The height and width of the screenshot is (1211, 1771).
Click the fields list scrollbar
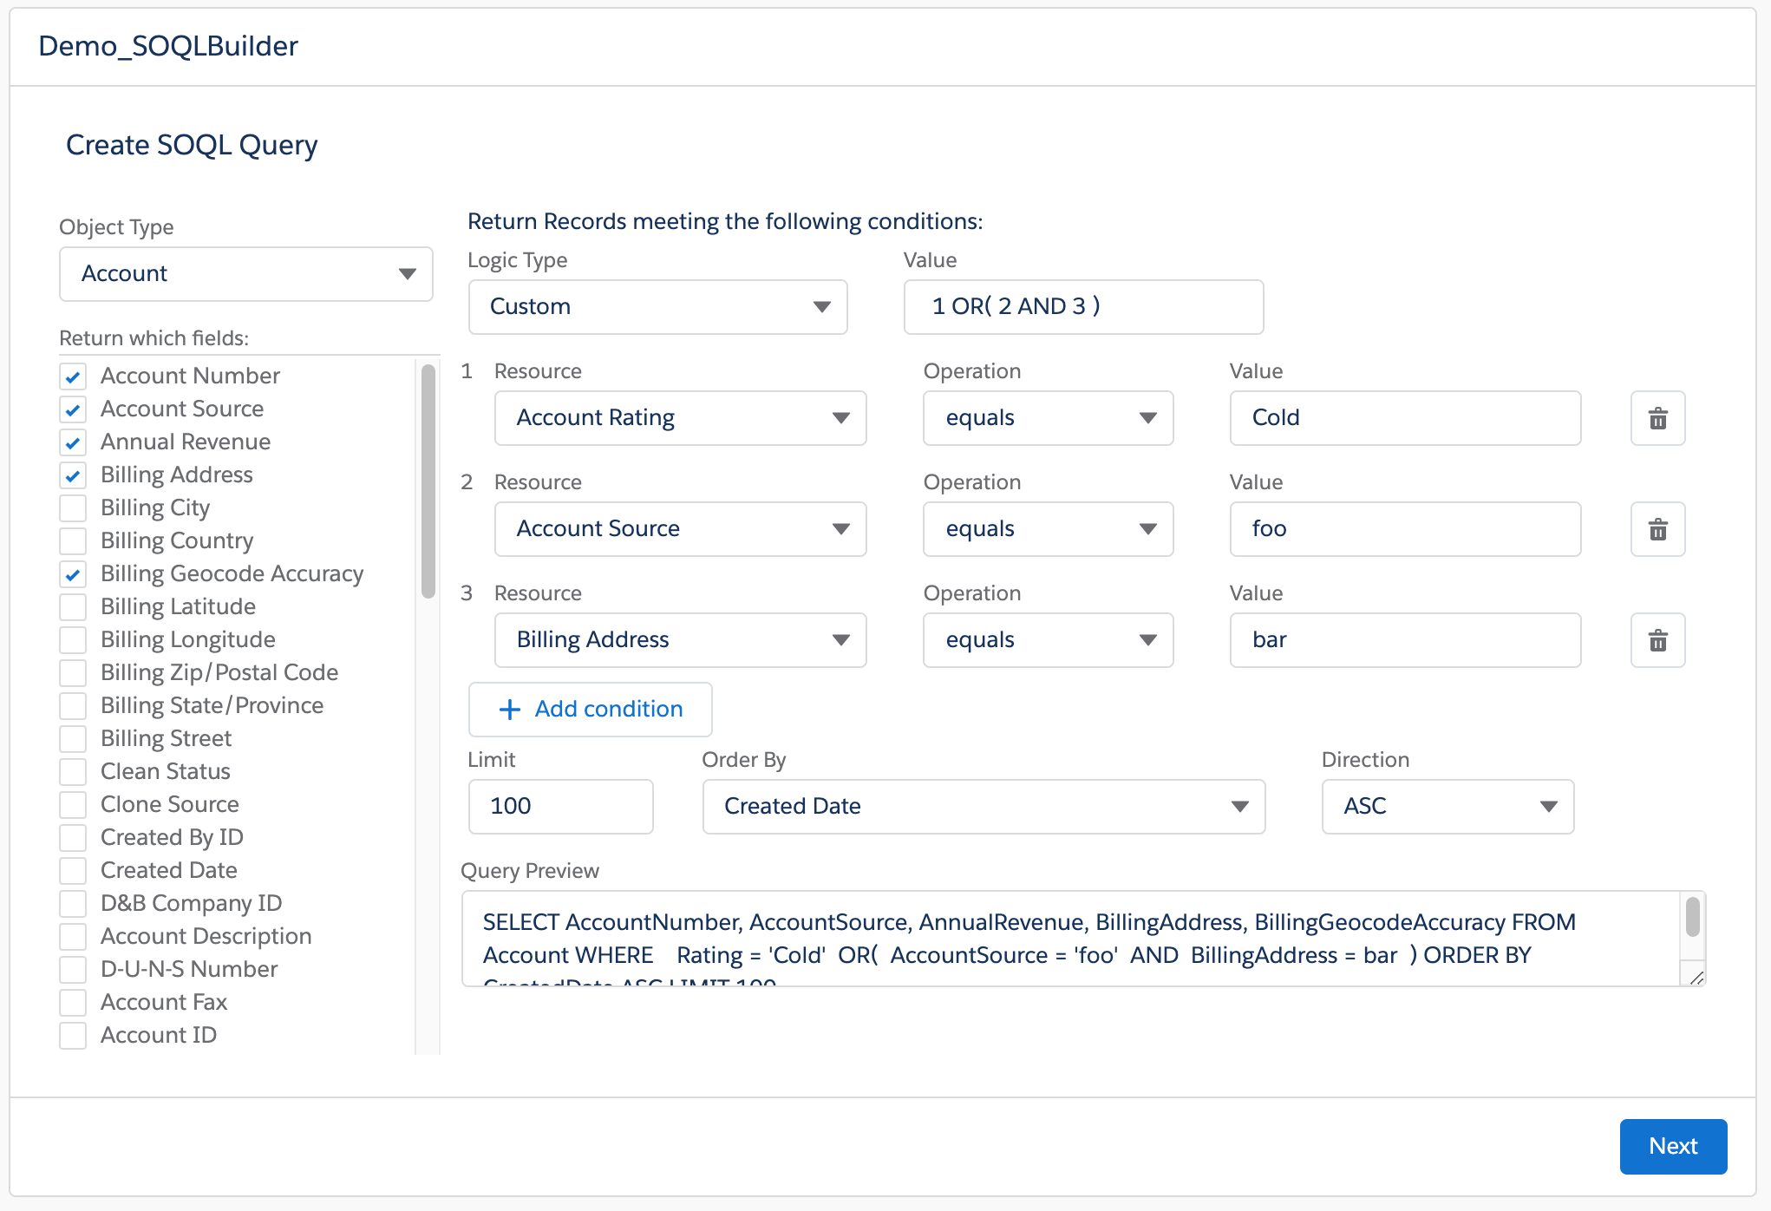[428, 481]
